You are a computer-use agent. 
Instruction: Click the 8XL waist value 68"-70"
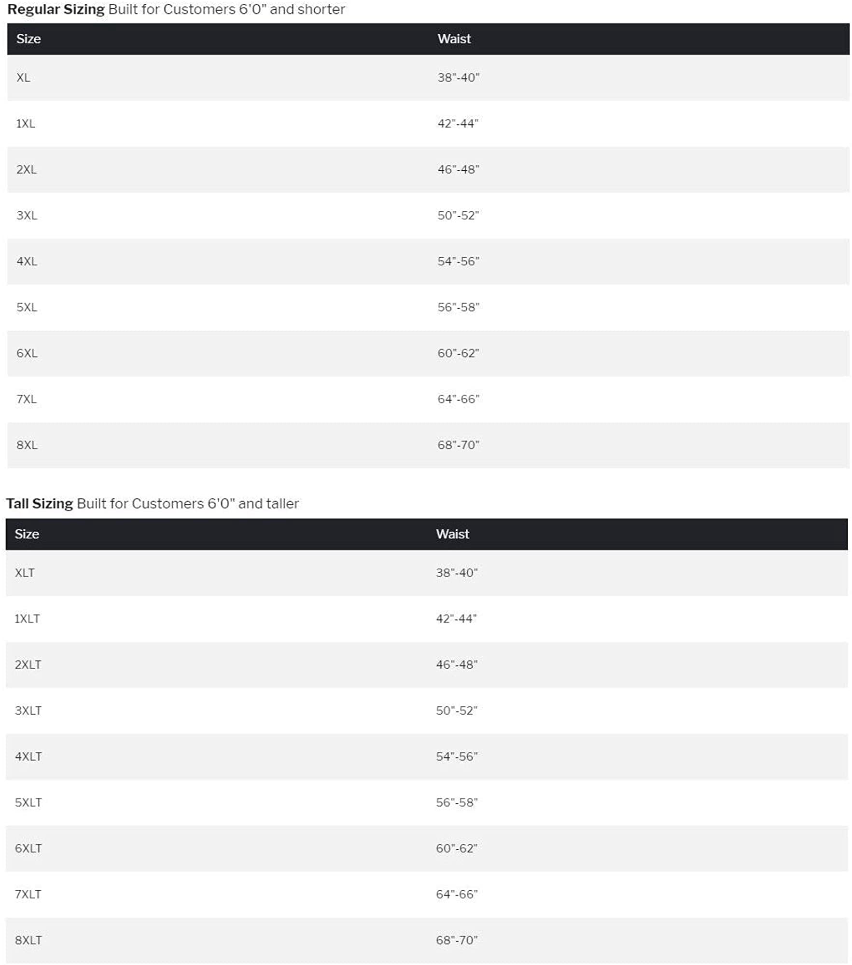coord(458,445)
